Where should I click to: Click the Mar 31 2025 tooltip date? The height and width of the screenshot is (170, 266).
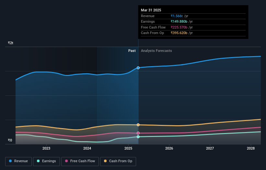151,10
